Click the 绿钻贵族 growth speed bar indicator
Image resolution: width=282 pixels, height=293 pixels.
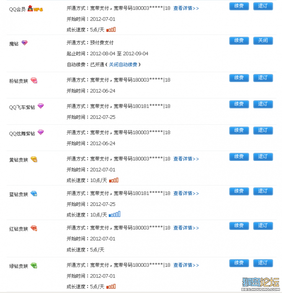coord(111,286)
